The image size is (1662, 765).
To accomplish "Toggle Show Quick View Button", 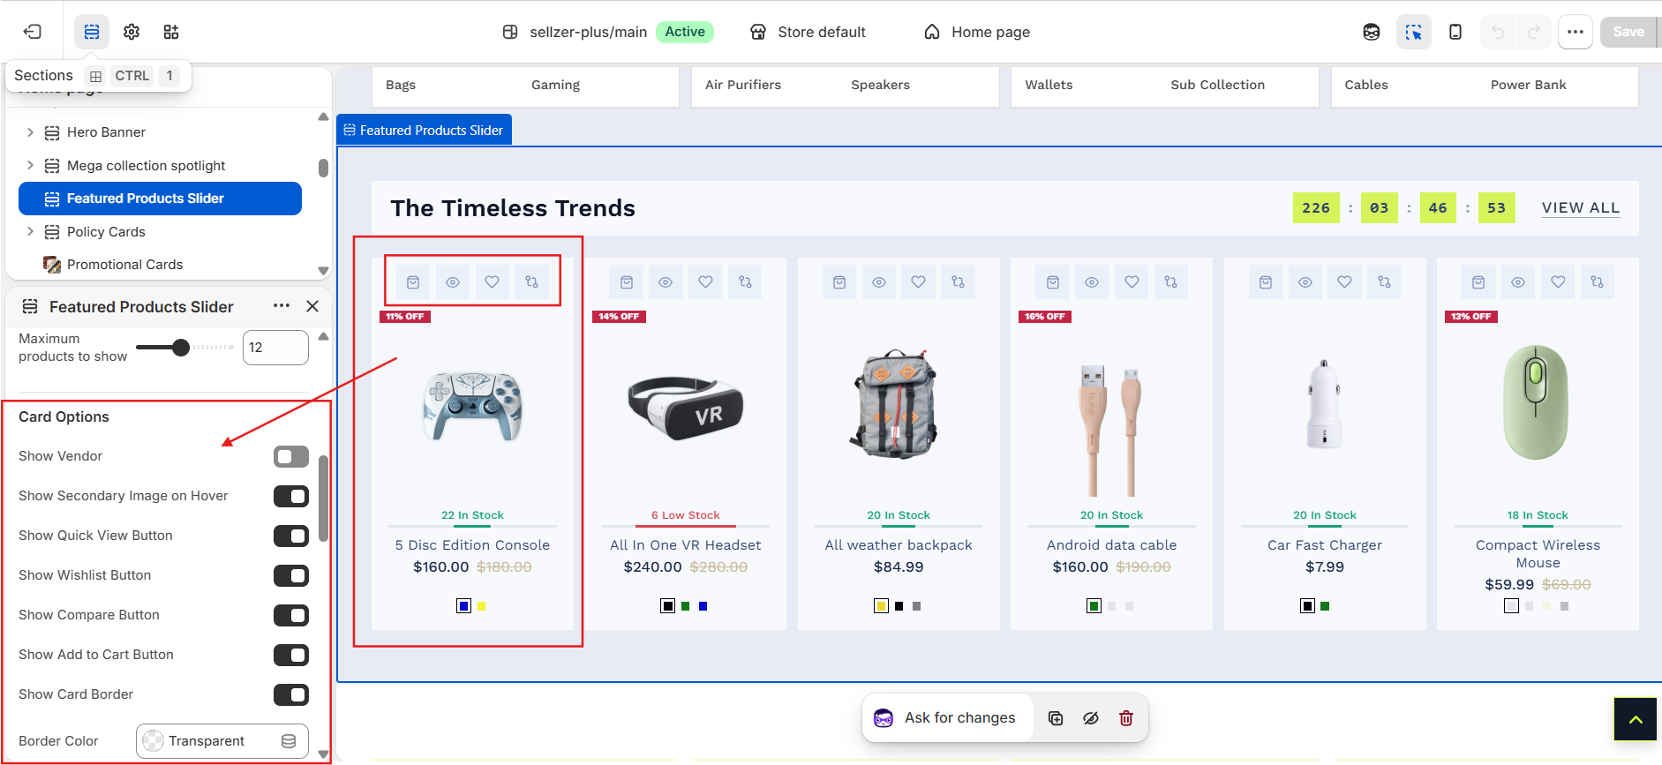I will [291, 536].
